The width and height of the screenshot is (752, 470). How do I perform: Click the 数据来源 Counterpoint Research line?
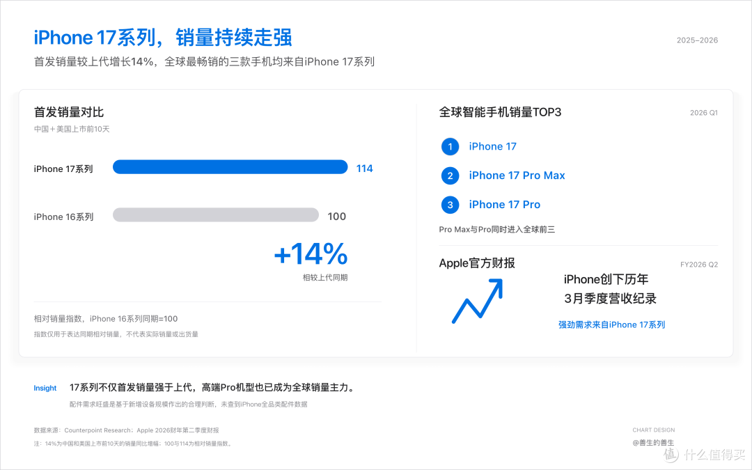point(126,430)
